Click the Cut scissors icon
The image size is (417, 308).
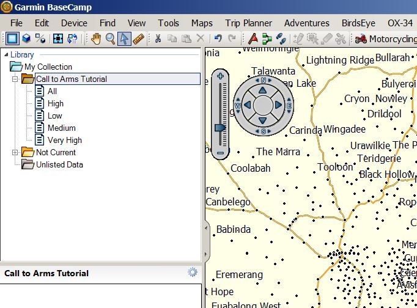point(158,38)
